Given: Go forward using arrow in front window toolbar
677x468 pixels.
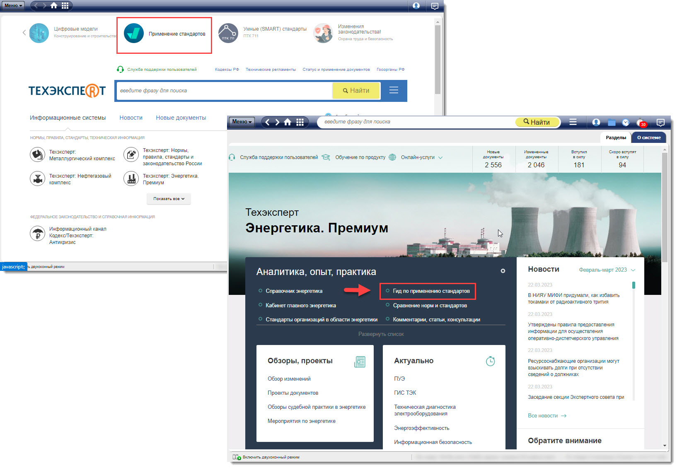Looking at the screenshot, I should [277, 122].
